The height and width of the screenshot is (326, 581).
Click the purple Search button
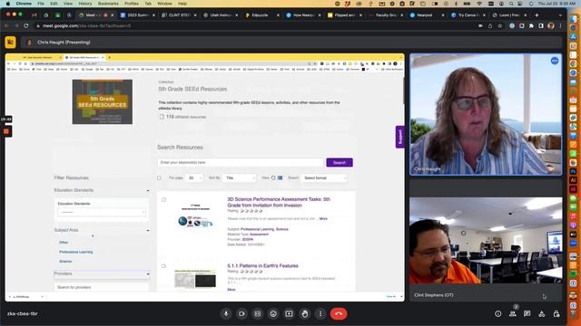pos(340,163)
